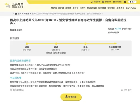Click the 登入 login button
Screen dimensions: 140x104
tap(132, 2)
